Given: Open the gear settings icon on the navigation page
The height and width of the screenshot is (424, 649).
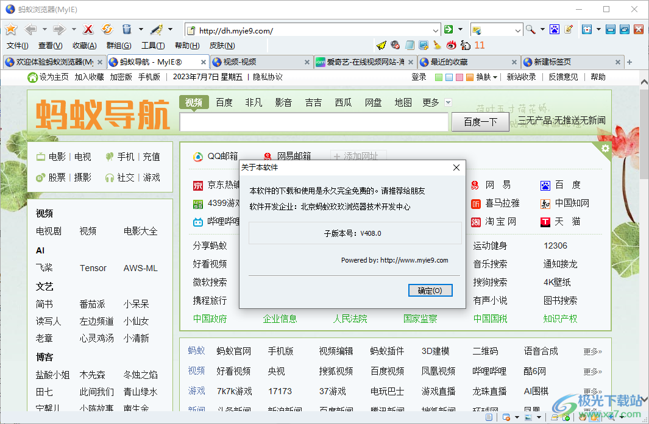Looking at the screenshot, I should (605, 148).
